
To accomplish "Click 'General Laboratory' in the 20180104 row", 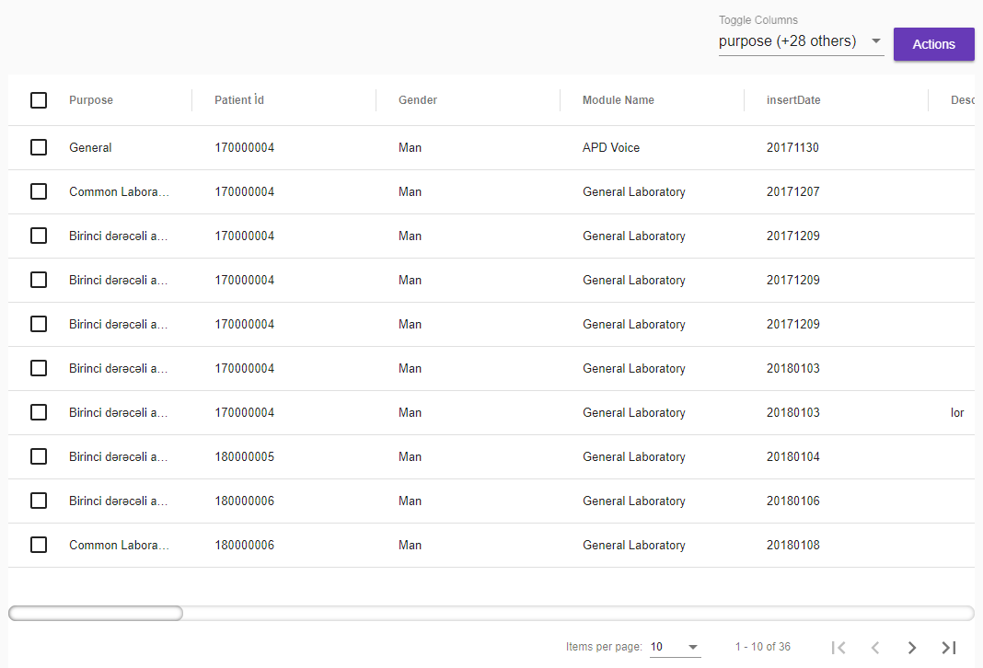I will tap(634, 456).
